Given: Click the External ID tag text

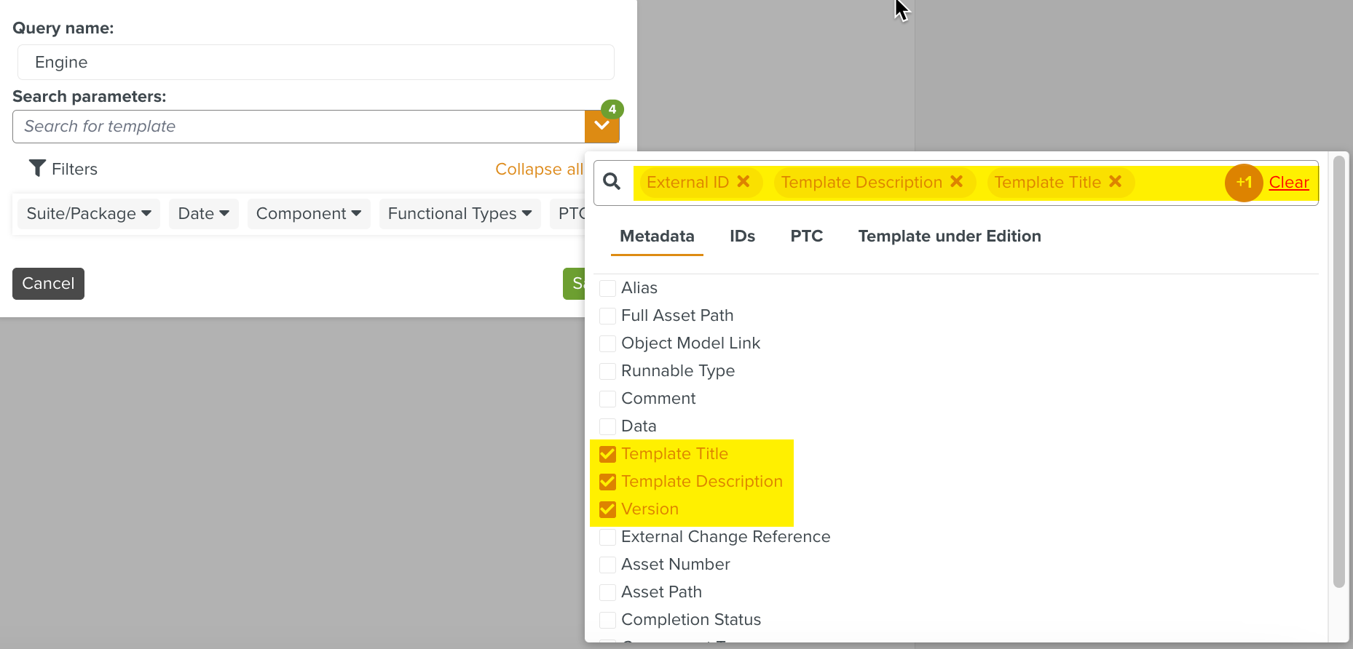Looking at the screenshot, I should (x=687, y=182).
